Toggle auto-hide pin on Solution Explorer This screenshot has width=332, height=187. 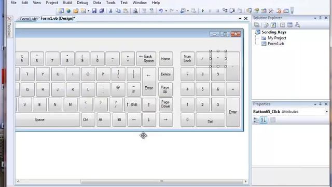[321, 18]
